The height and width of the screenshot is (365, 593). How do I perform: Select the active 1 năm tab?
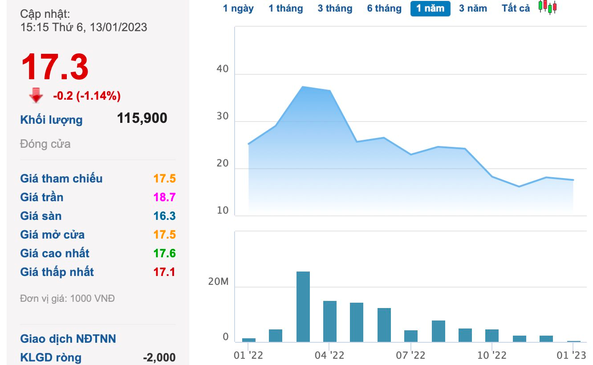tap(430, 8)
